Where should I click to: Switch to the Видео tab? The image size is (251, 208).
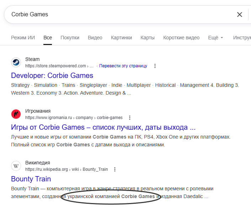coord(95,38)
